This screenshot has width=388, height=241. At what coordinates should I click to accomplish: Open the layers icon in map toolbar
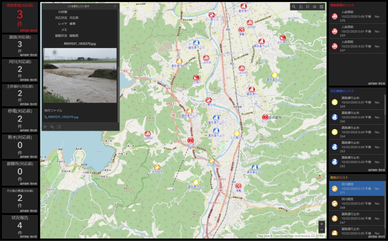pos(314,7)
